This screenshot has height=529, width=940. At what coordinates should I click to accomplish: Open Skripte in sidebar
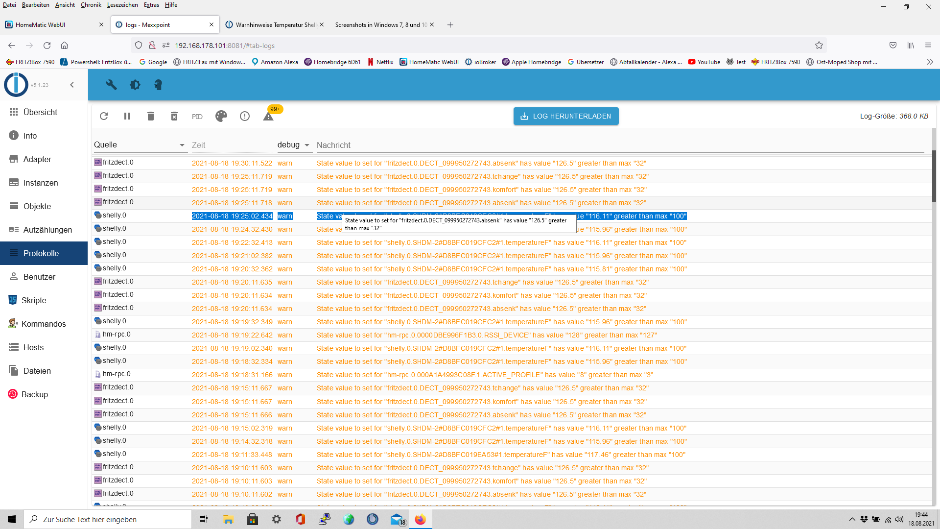click(44, 300)
